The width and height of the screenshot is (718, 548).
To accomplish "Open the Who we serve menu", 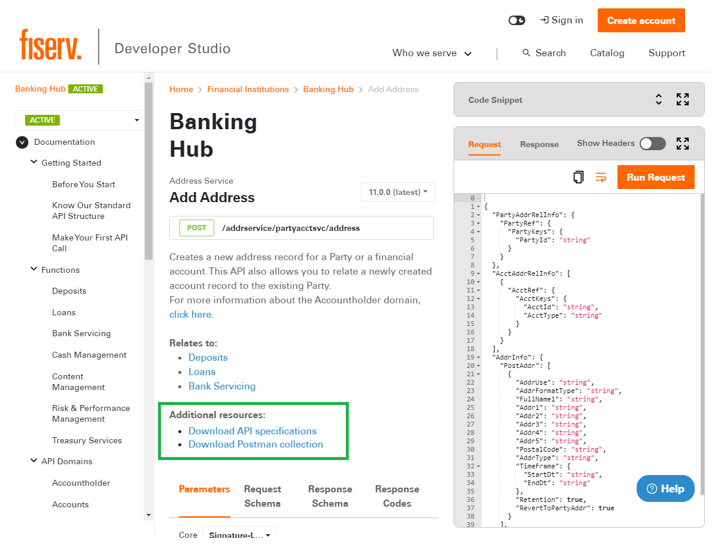I will [x=432, y=53].
